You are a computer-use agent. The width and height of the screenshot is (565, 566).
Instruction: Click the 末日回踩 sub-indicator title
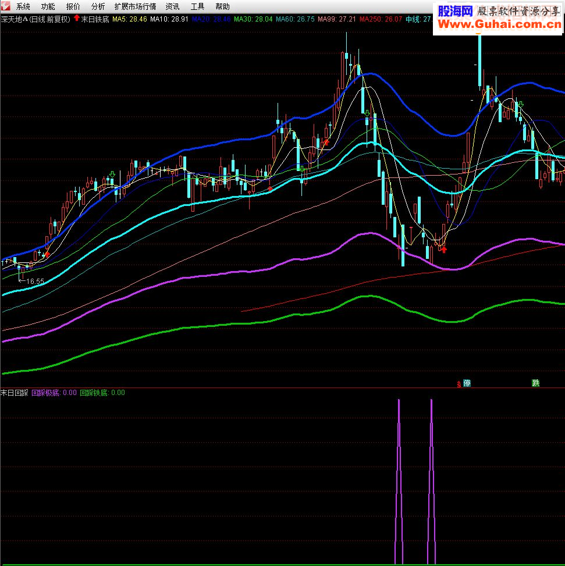tap(15, 393)
